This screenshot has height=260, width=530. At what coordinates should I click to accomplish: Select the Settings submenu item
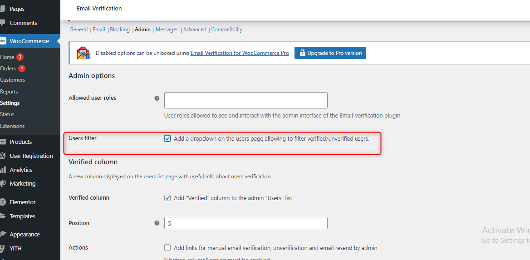point(10,103)
